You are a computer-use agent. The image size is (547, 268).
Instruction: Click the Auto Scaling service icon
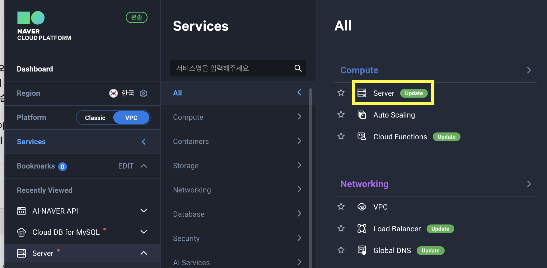pos(362,115)
